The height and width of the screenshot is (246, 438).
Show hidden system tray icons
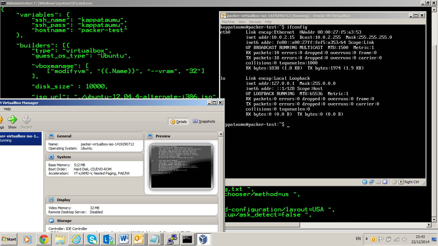(366, 239)
